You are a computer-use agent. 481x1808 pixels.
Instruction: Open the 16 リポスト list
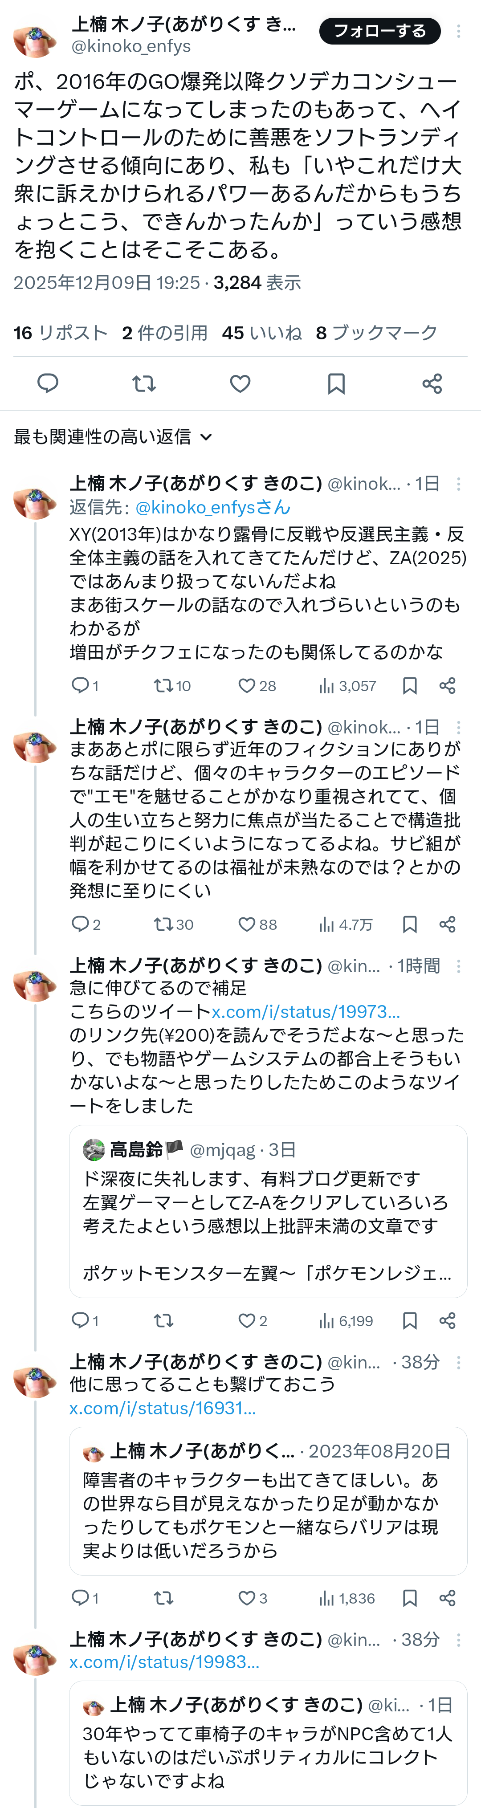tap(61, 333)
